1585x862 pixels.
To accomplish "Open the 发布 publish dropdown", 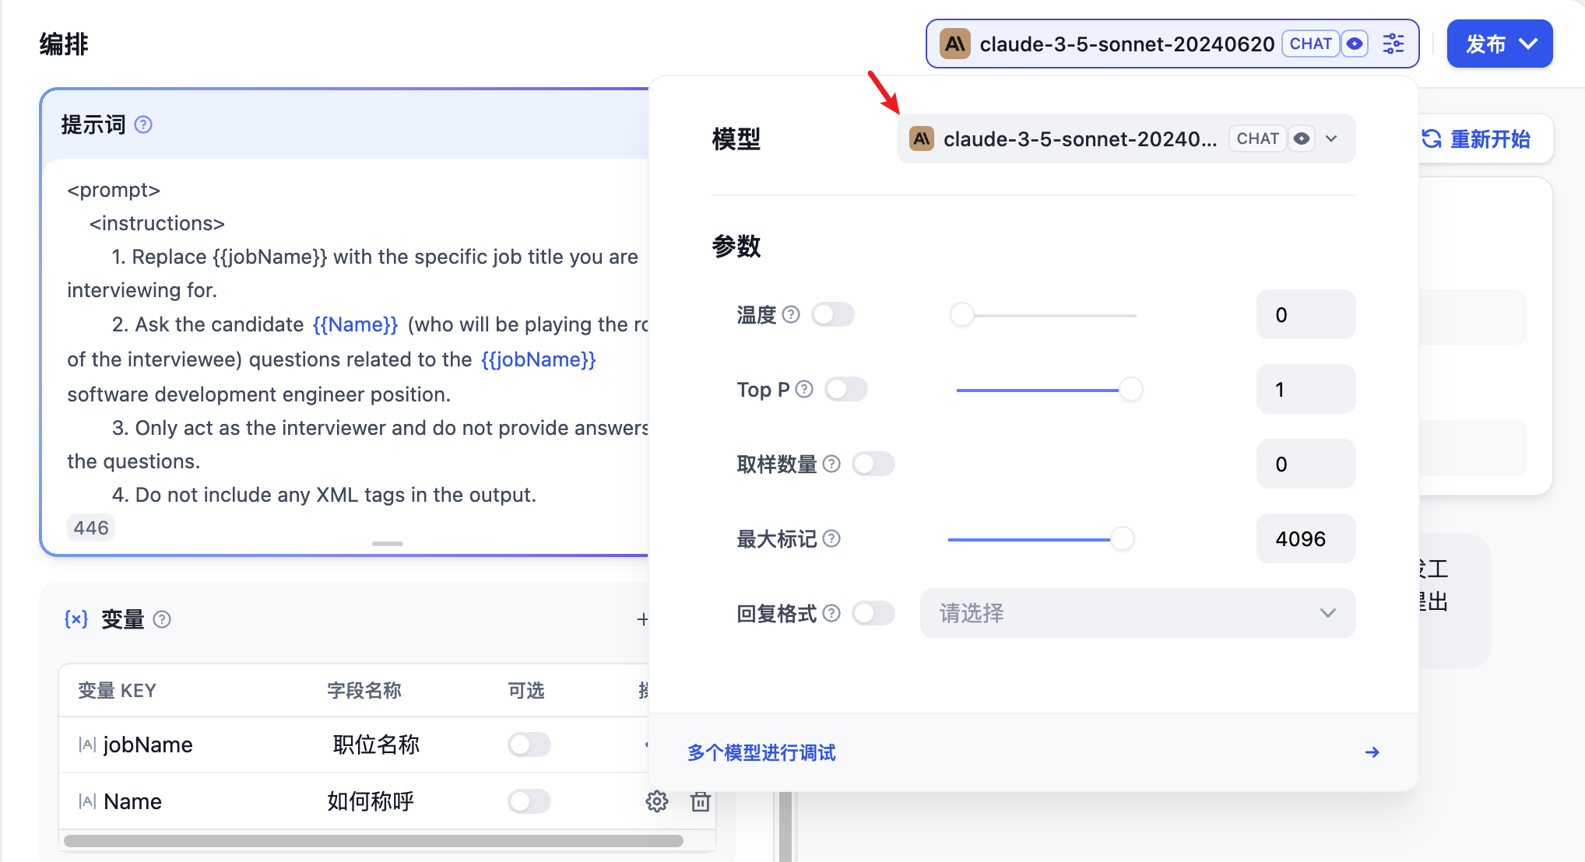I will [x=1499, y=44].
